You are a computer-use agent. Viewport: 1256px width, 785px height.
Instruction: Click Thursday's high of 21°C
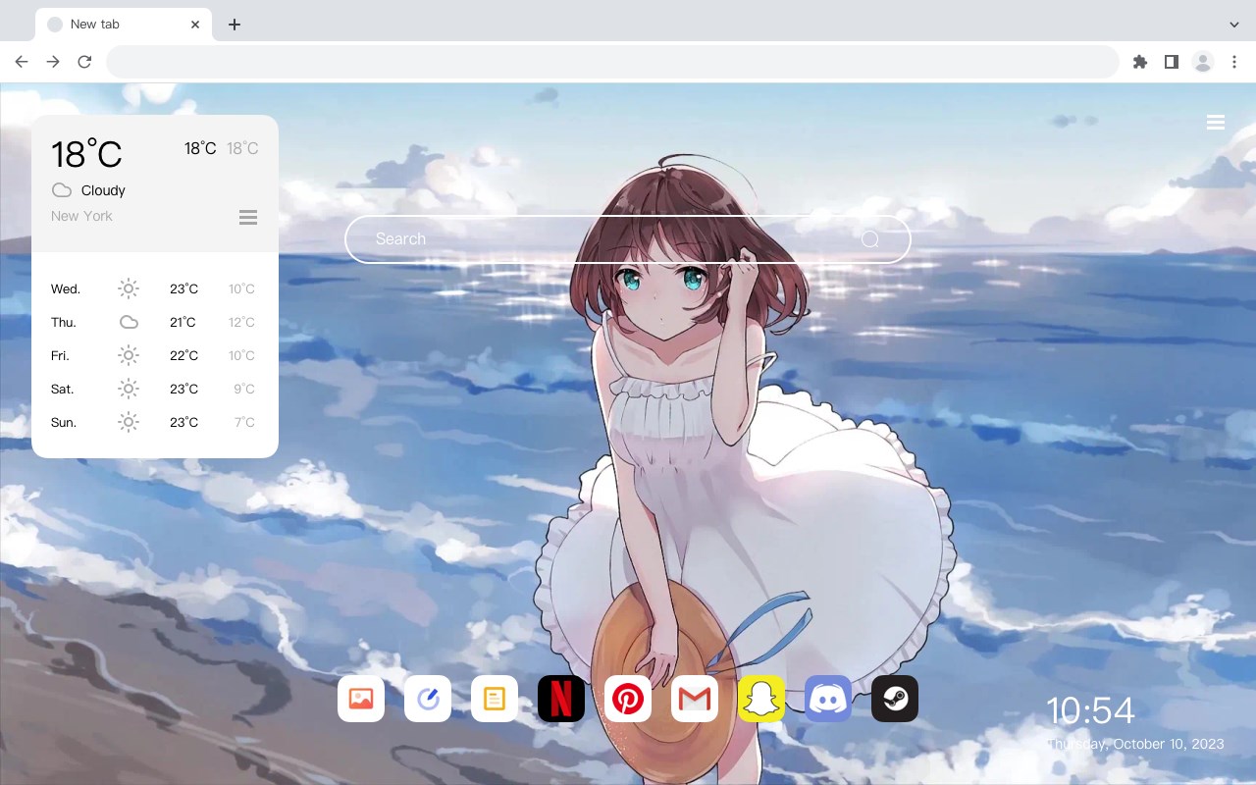pos(183,322)
